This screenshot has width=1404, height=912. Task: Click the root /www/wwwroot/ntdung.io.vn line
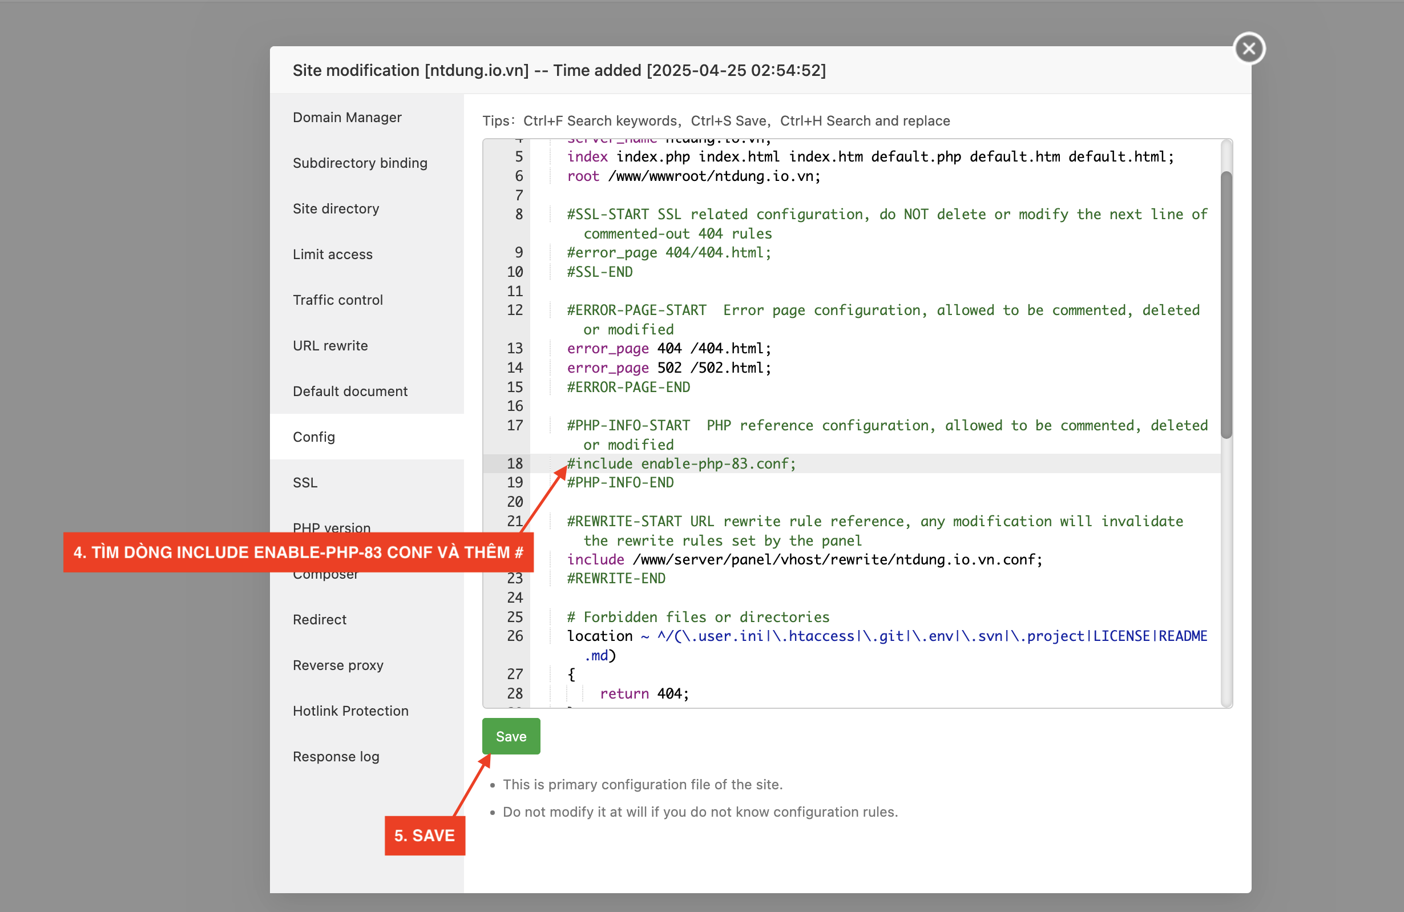pyautogui.click(x=693, y=176)
